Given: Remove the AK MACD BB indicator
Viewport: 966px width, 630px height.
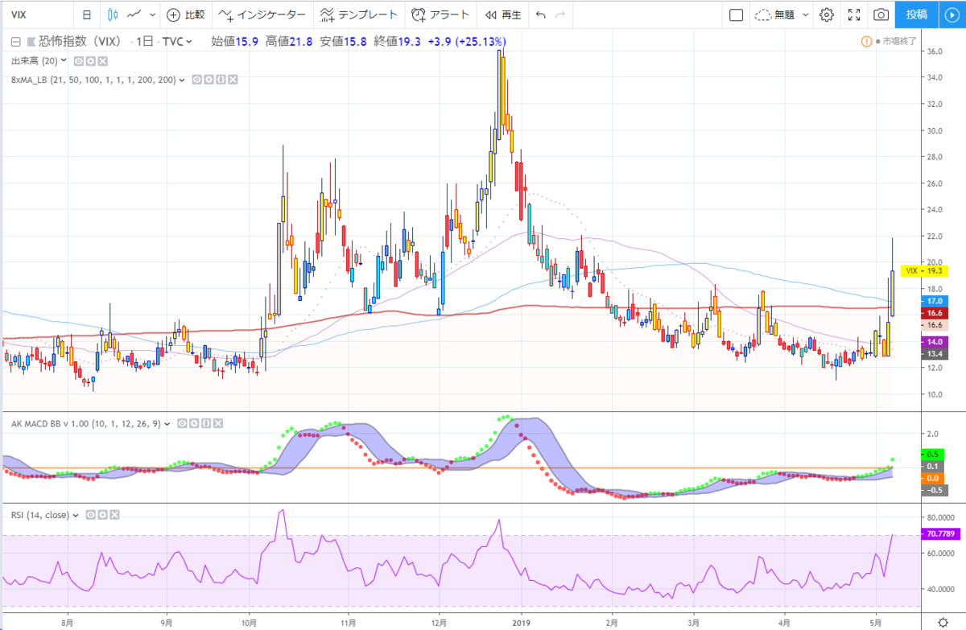Looking at the screenshot, I should [x=217, y=422].
